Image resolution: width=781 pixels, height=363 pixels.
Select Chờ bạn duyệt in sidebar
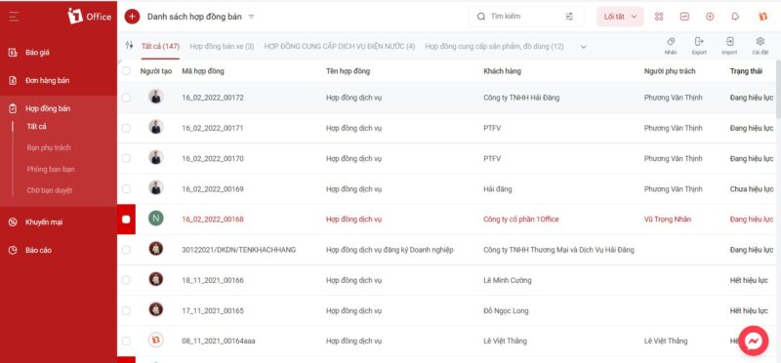(x=50, y=190)
